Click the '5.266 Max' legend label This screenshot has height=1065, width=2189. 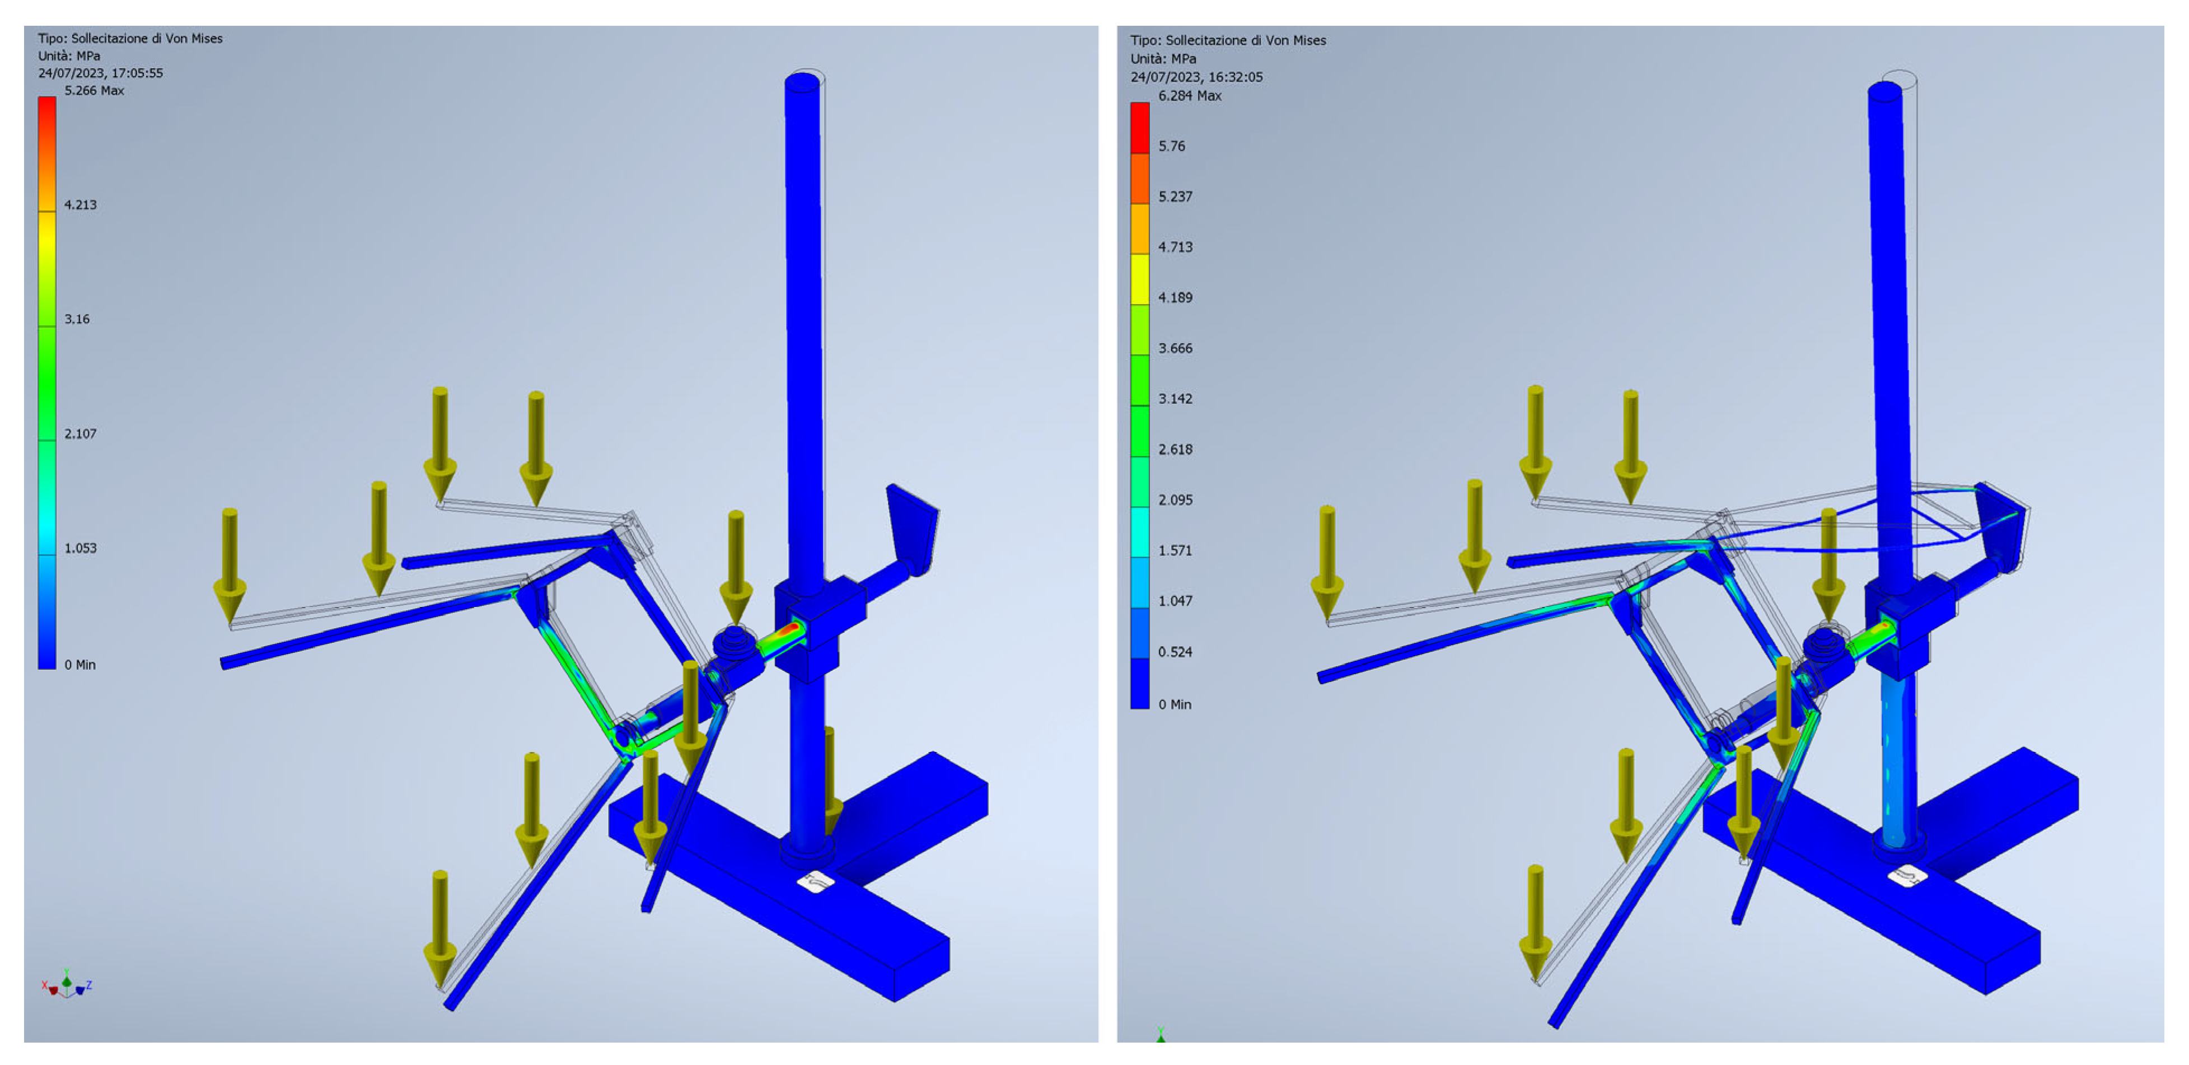tap(94, 90)
